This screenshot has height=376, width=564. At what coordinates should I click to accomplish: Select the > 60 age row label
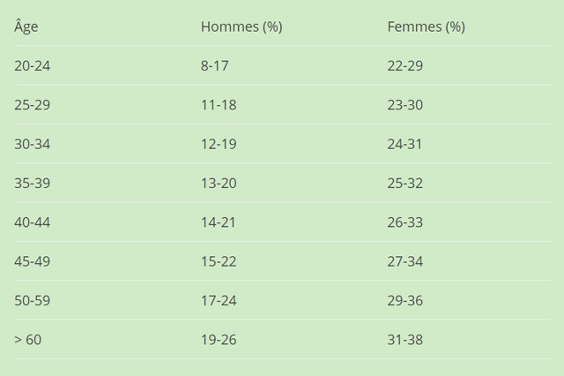click(x=27, y=340)
